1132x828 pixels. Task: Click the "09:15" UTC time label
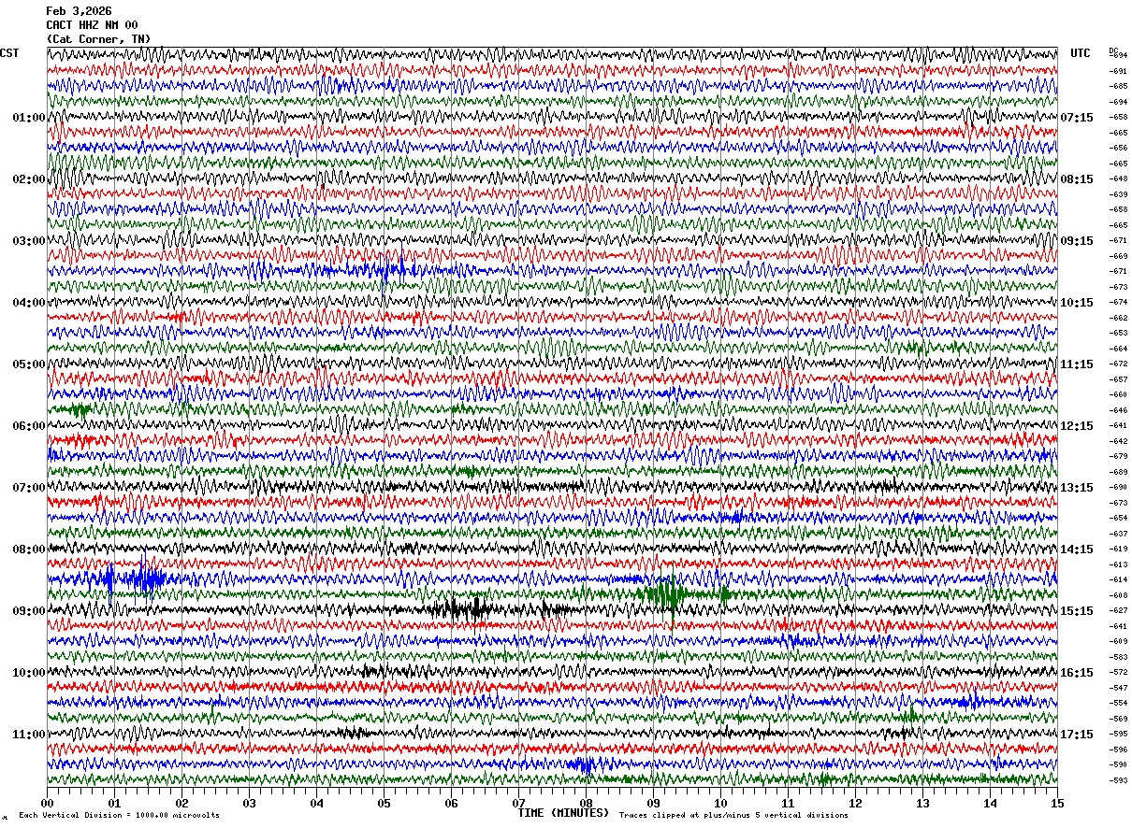pyautogui.click(x=1076, y=241)
